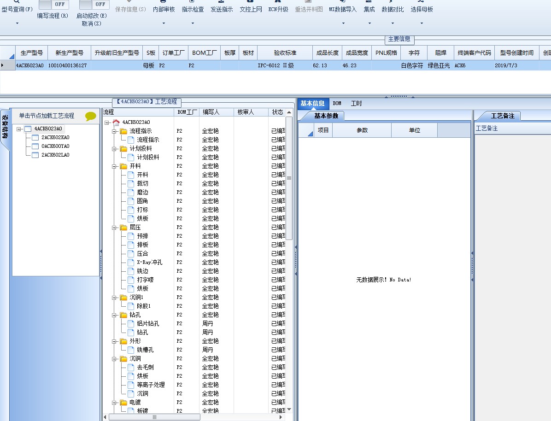Open the dropdown arrow under 指示检查
This screenshot has width=551, height=421.
coord(193,23)
